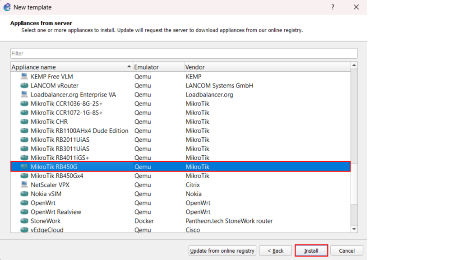
Task: Click the LANCOM vRouter router icon
Action: pos(24,85)
